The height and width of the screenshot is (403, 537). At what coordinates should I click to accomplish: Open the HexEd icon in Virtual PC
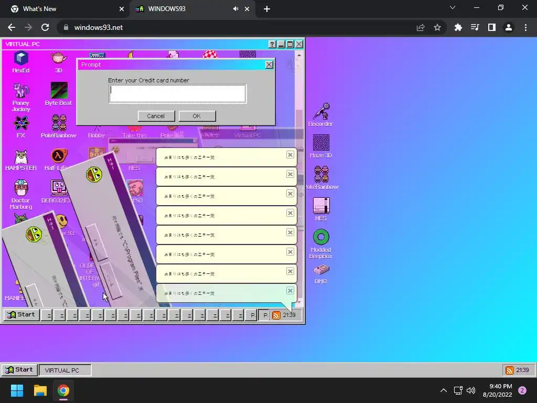click(x=21, y=62)
